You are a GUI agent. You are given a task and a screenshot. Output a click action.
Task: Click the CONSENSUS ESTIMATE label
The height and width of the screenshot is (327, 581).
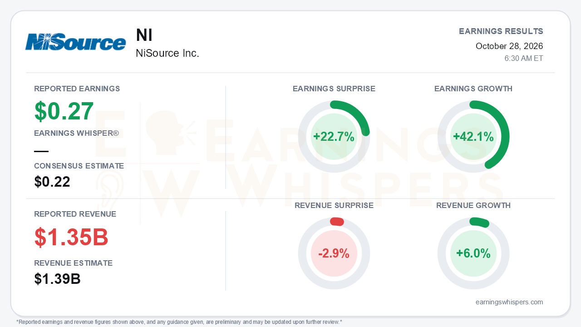point(79,166)
